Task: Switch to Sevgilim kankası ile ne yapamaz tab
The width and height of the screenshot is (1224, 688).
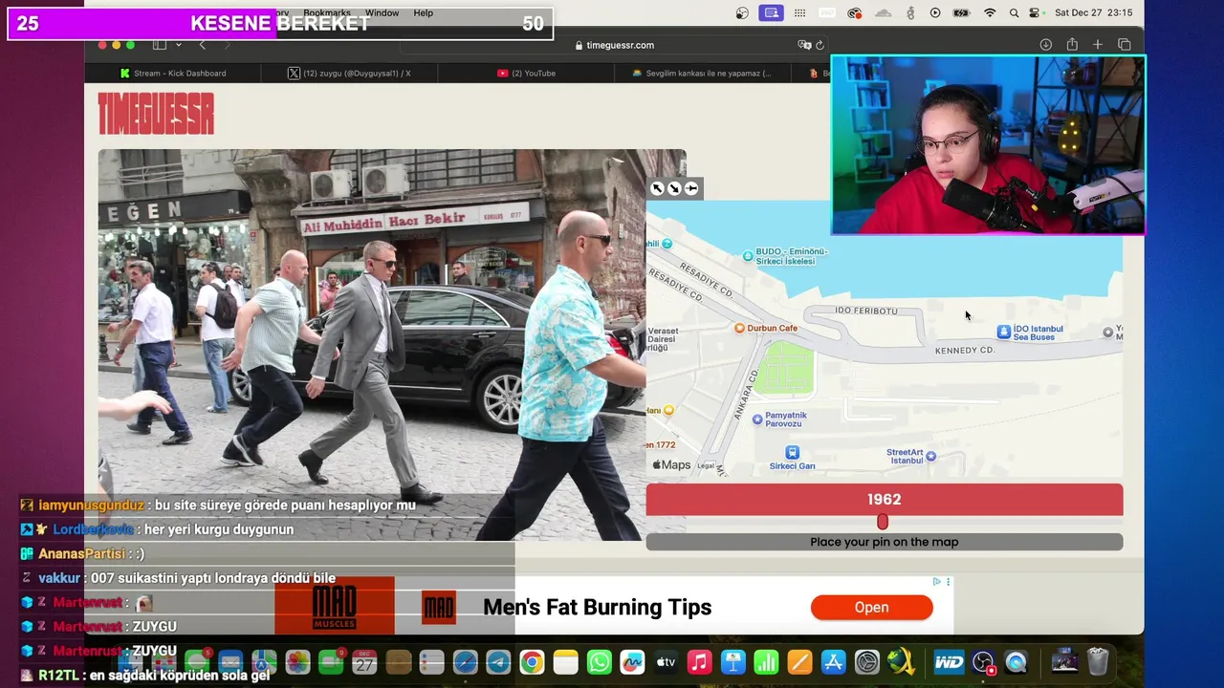Action: pos(702,73)
